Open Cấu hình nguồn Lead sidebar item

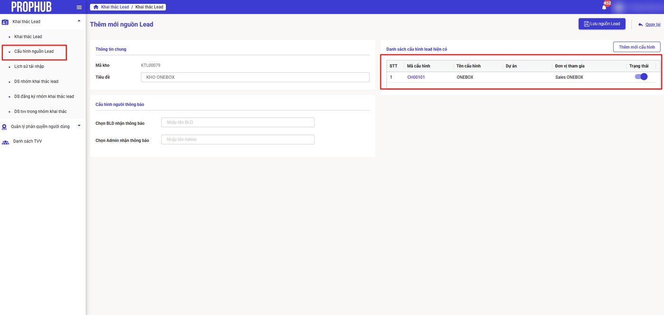pos(34,51)
